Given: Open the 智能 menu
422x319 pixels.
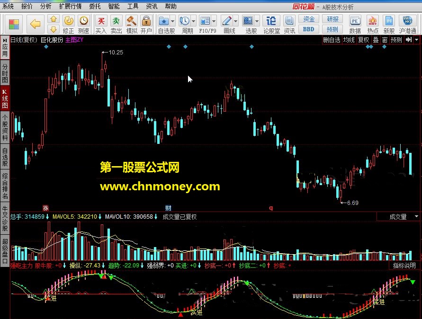Looking at the screenshot, I should pyautogui.click(x=114, y=6).
